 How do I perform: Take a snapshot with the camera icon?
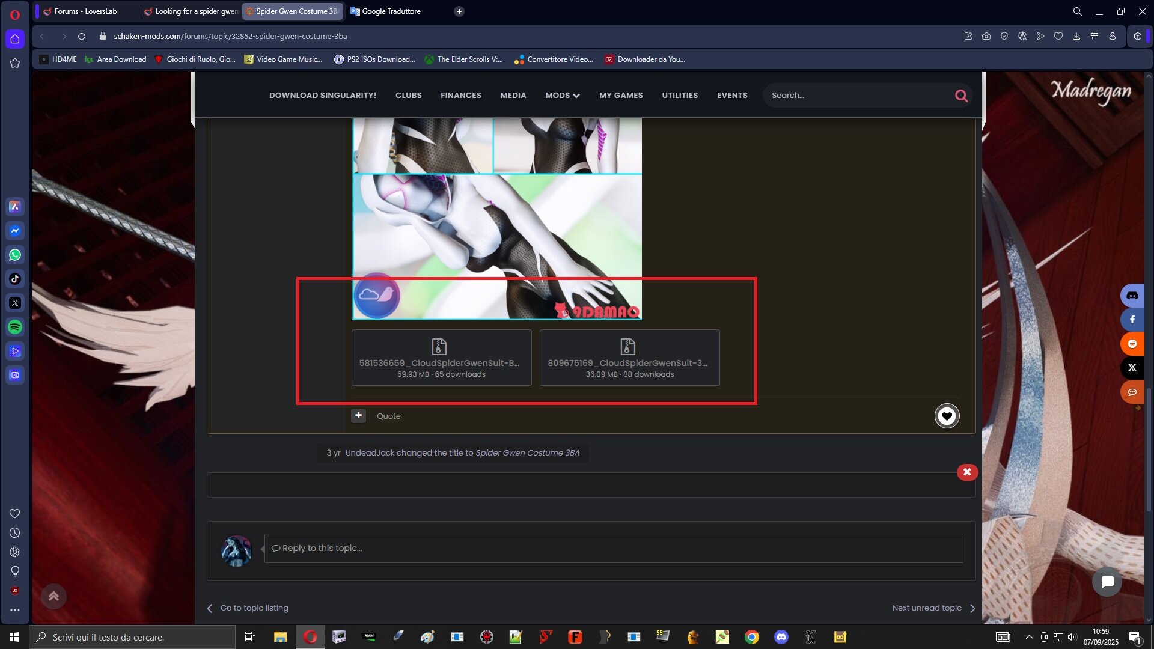click(986, 37)
